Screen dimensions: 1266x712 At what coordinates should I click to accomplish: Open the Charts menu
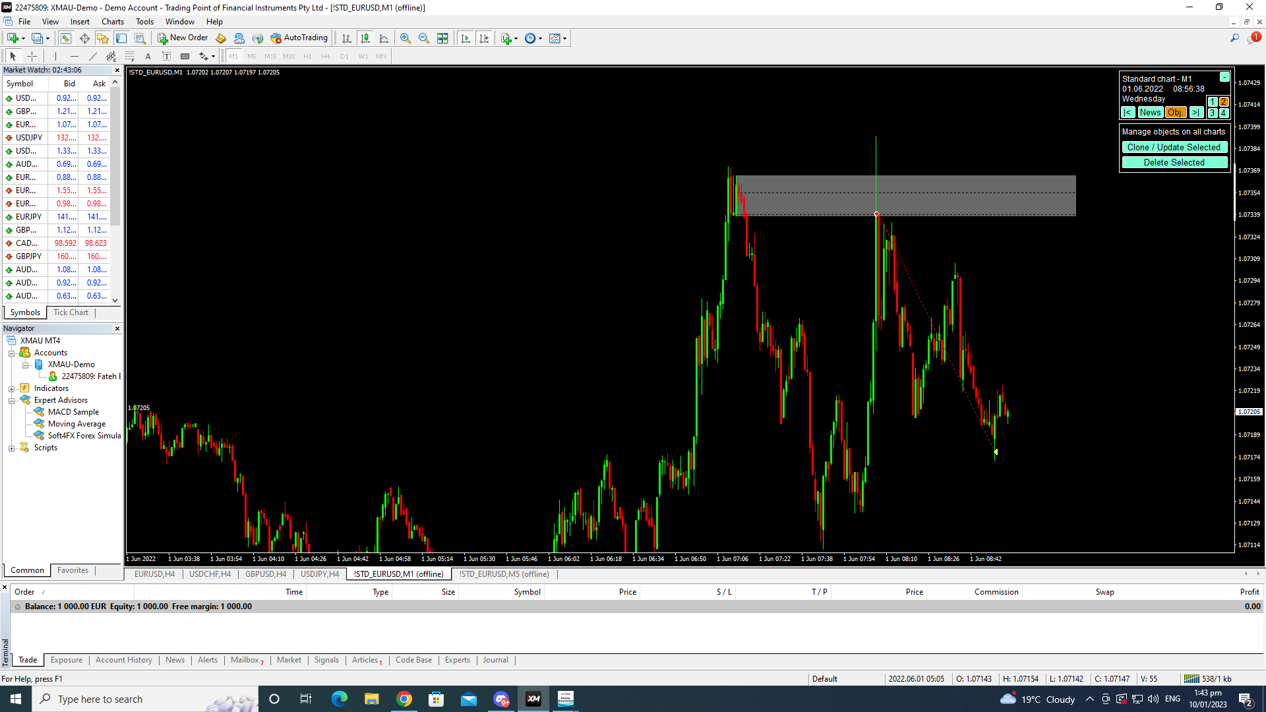[x=113, y=22]
